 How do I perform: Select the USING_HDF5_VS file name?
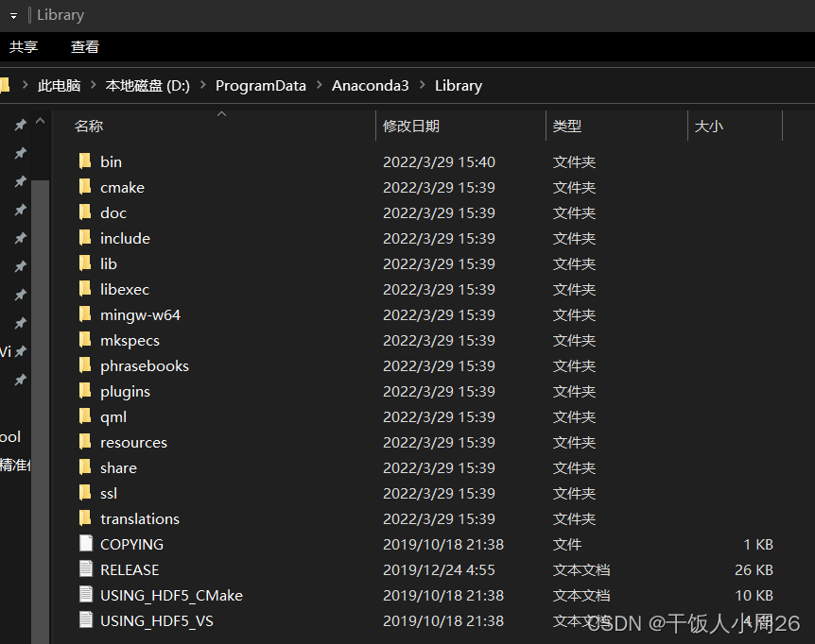coord(157,620)
